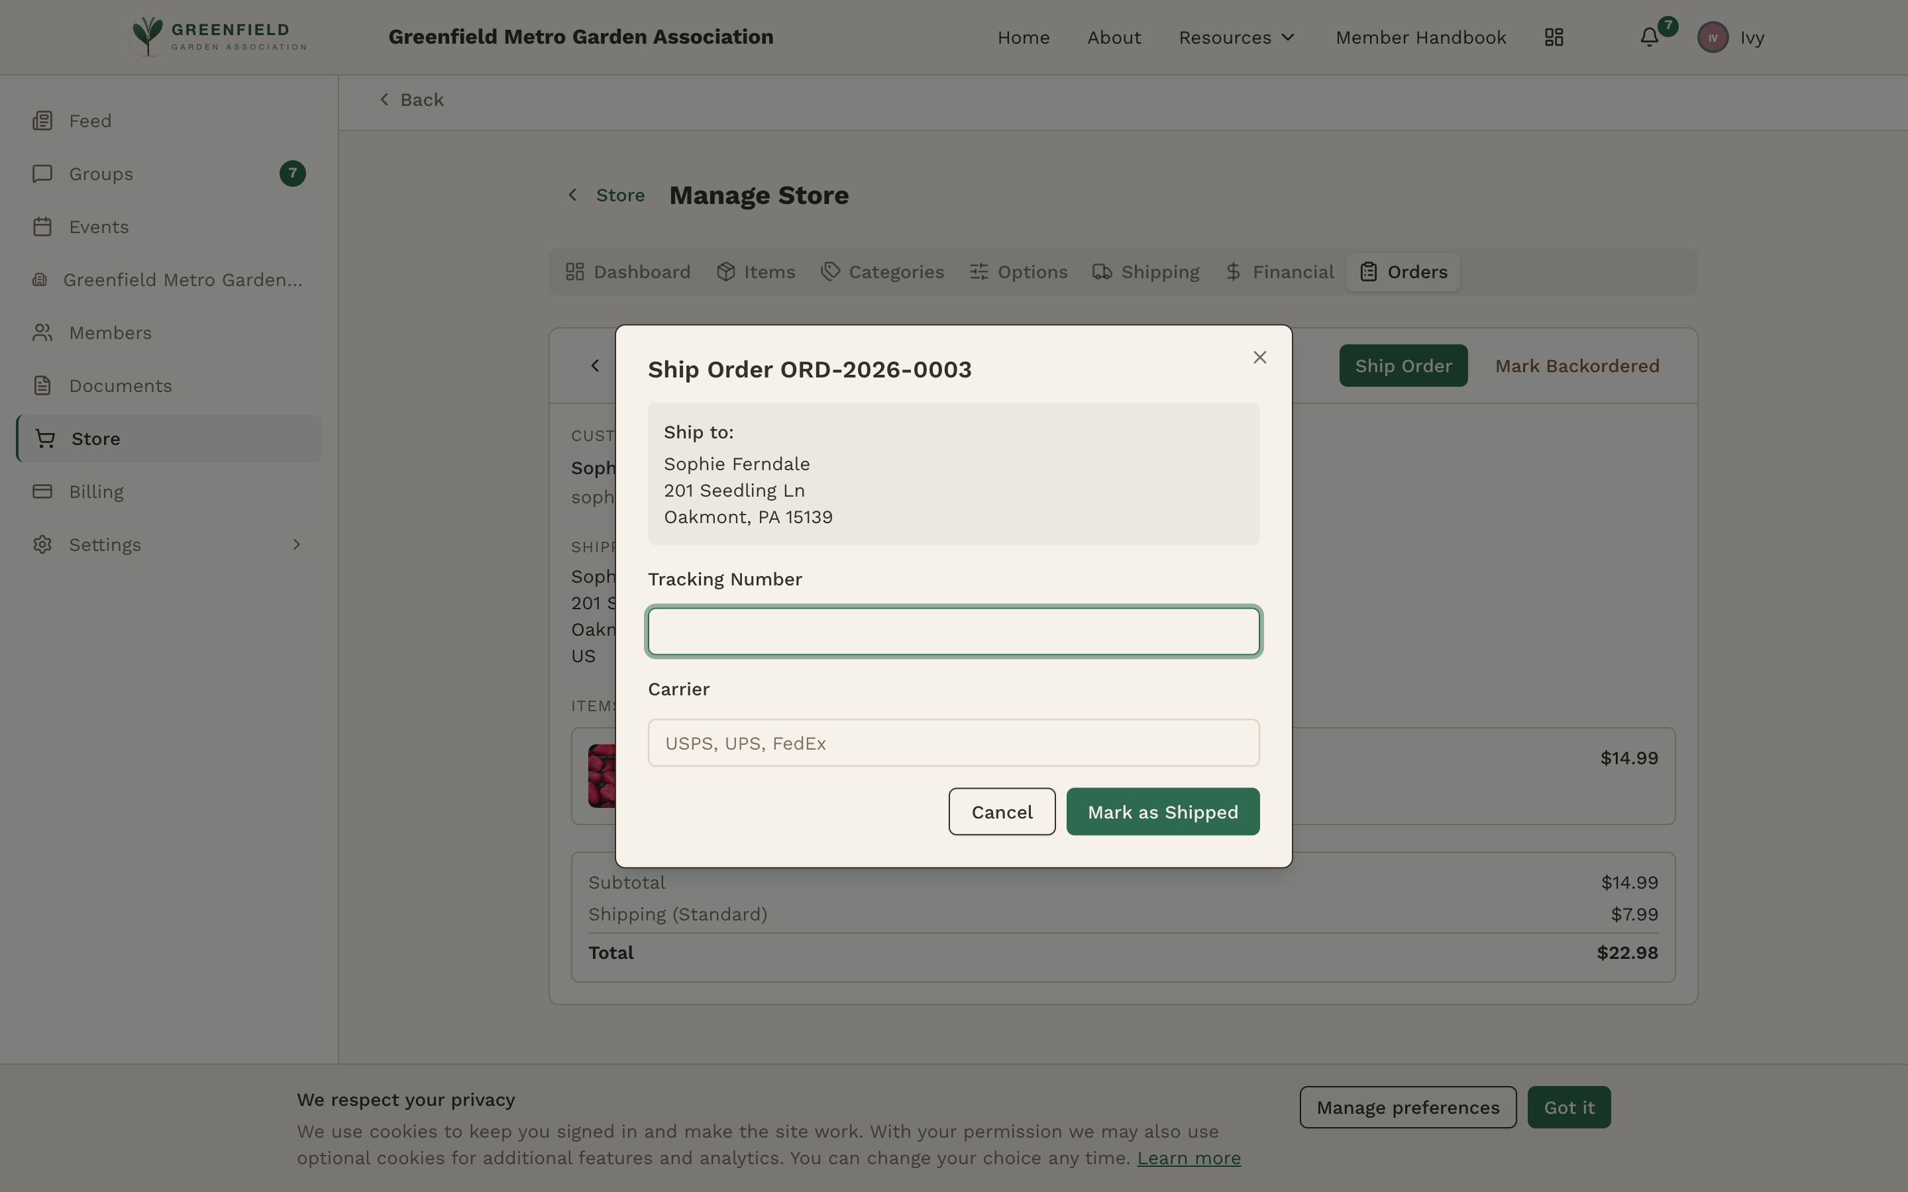1908x1192 pixels.
Task: Click the back chevron beside Store link
Action: (572, 195)
